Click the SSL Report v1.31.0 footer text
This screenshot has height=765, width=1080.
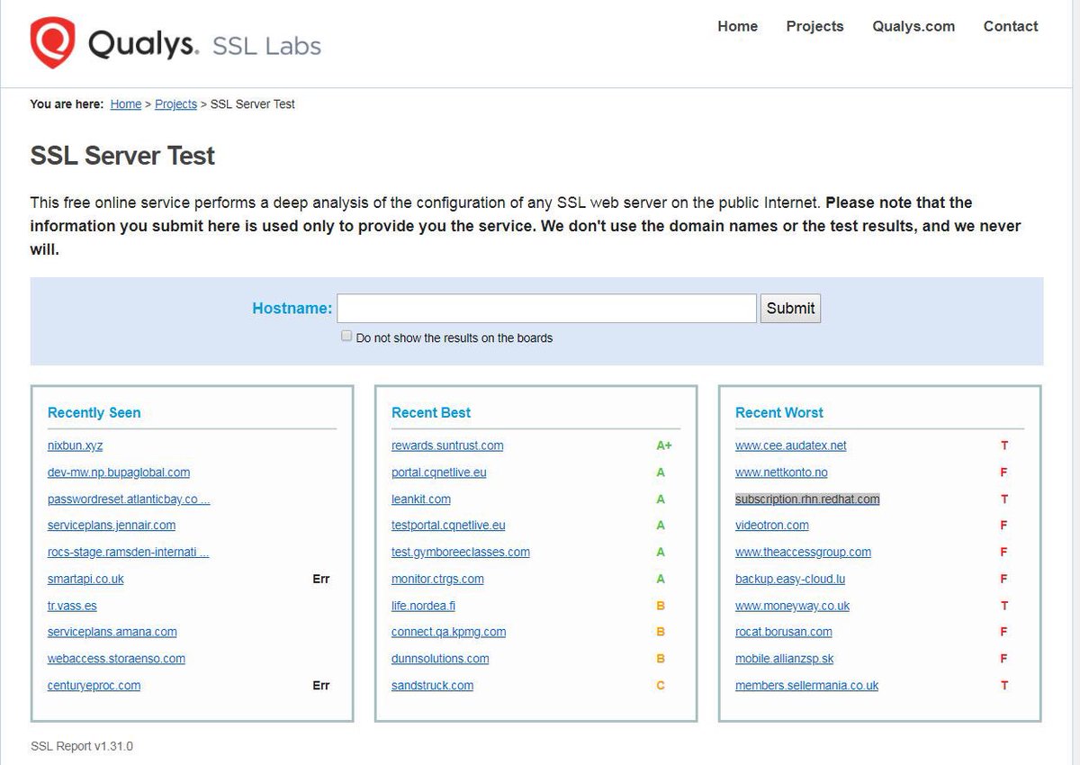82,746
